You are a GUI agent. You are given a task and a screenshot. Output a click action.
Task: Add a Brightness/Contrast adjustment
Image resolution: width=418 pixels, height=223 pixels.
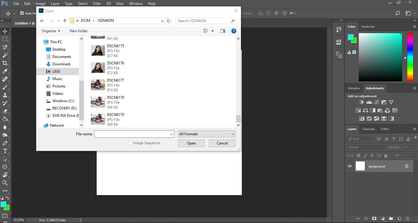click(362, 102)
